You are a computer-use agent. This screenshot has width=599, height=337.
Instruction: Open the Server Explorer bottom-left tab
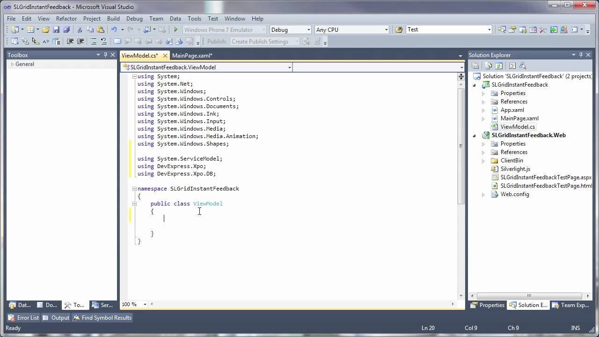click(x=102, y=305)
